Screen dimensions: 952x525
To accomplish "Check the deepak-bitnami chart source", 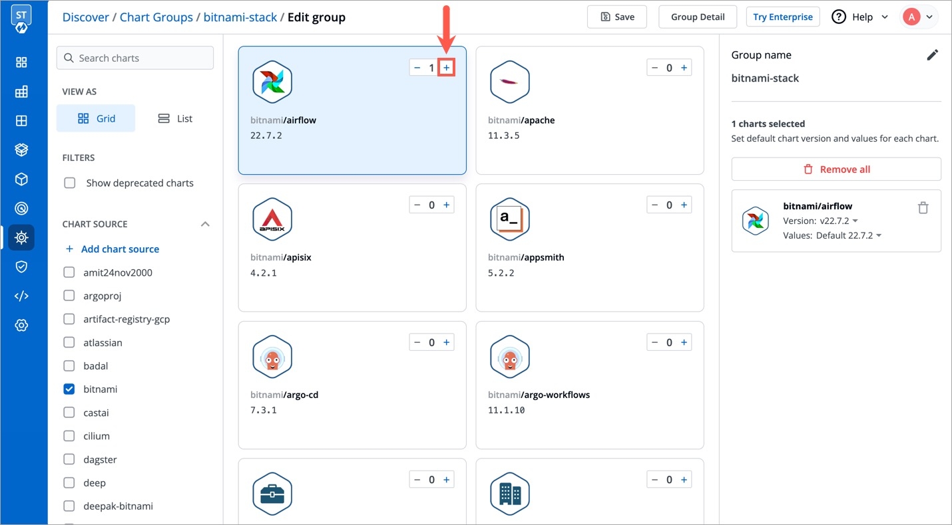I will pyautogui.click(x=69, y=506).
